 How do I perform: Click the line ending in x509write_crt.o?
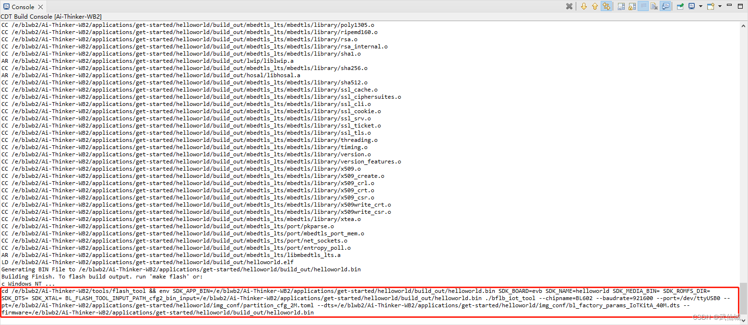[x=196, y=205]
